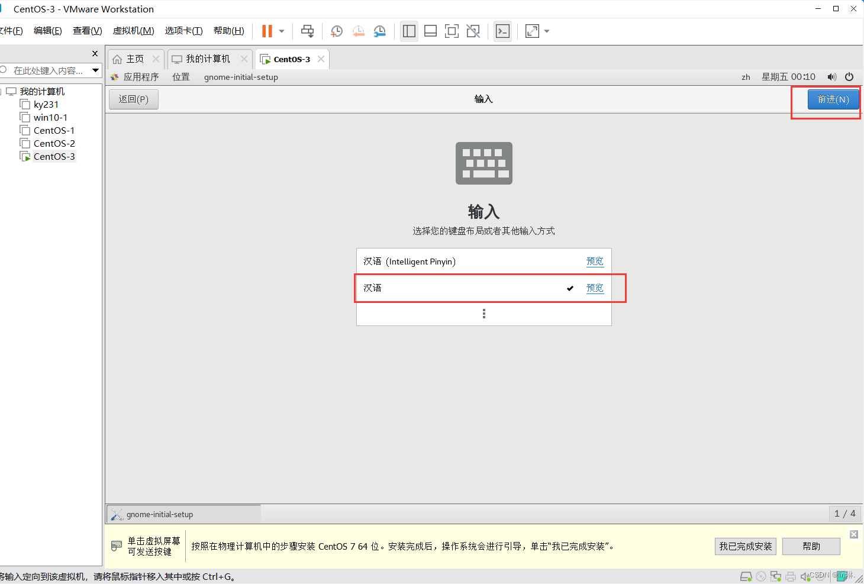This screenshot has width=864, height=584.
Task: Dismiss the yellow install hint bar
Action: pos(853,534)
